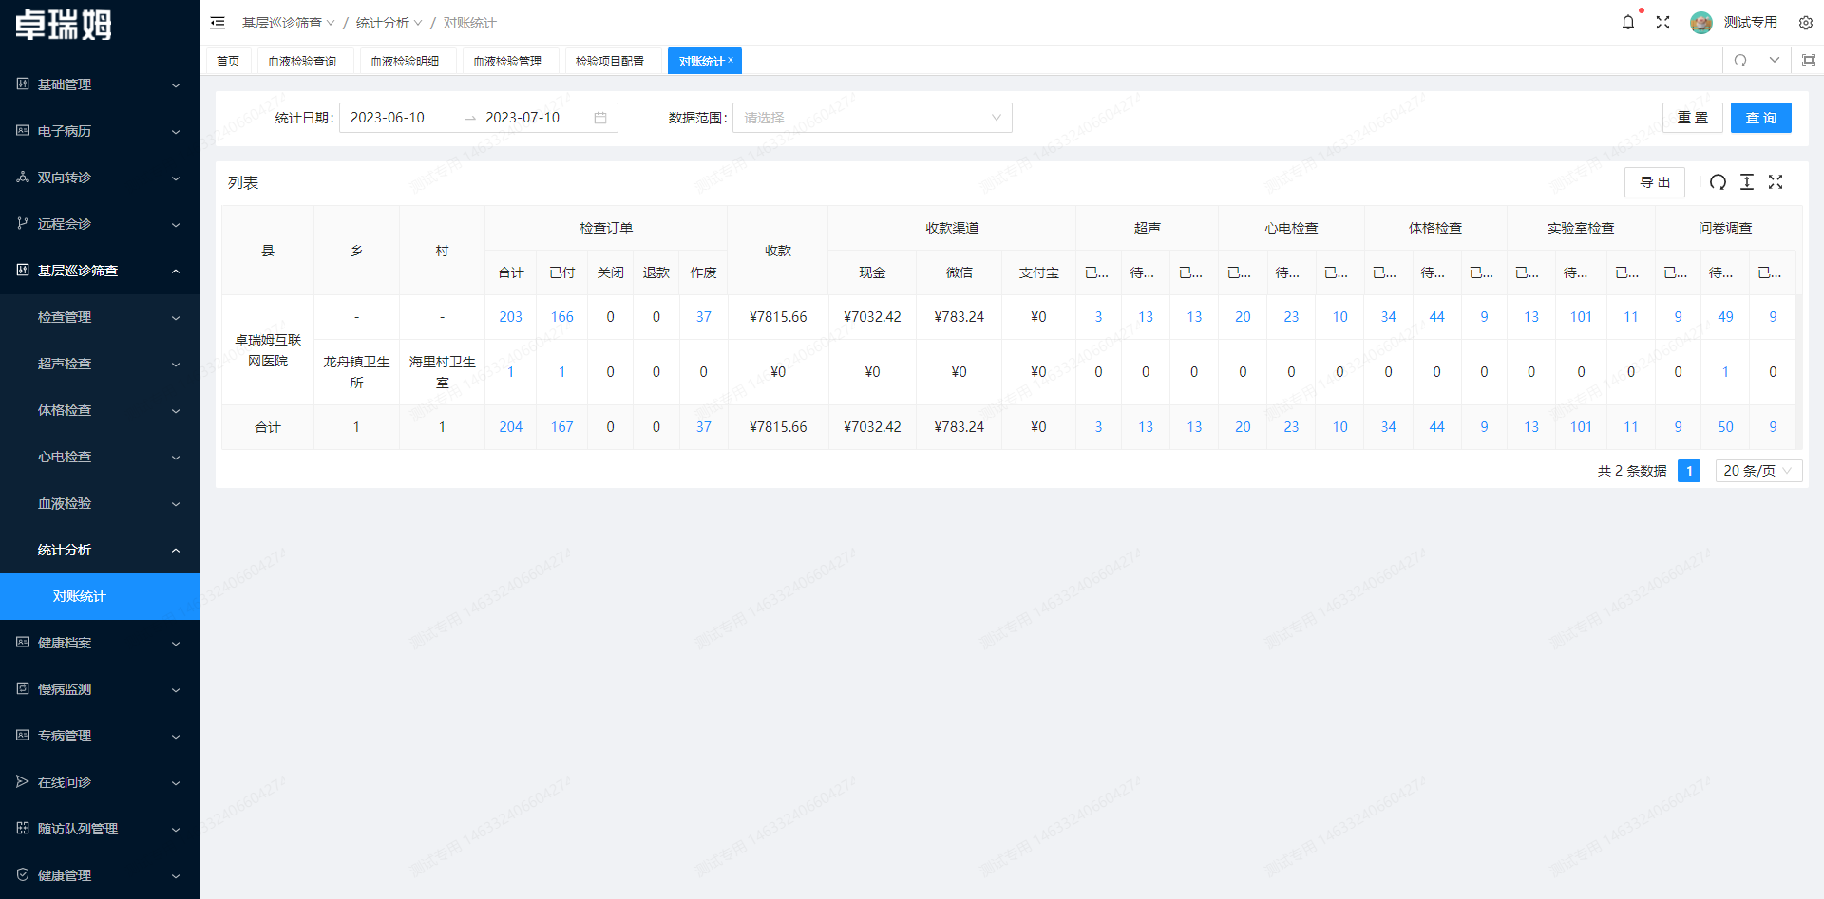
Task: Close the 对账统计 tab
Action: [x=731, y=60]
